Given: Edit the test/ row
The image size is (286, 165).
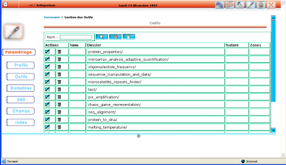Looking at the screenshot, I should pyautogui.click(x=47, y=89).
